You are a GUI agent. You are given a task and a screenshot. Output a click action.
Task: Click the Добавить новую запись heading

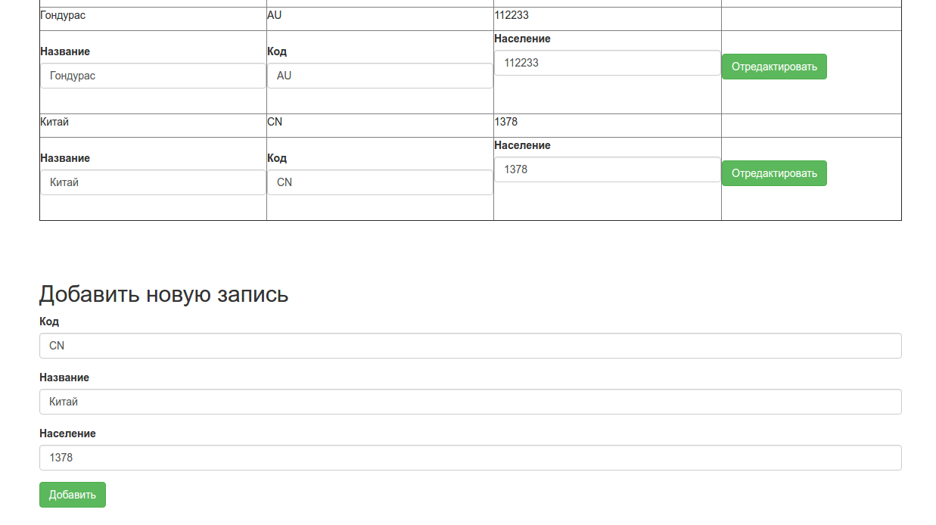[x=163, y=294]
